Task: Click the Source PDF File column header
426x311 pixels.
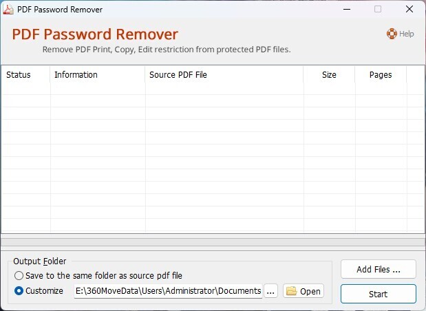Action: point(178,75)
